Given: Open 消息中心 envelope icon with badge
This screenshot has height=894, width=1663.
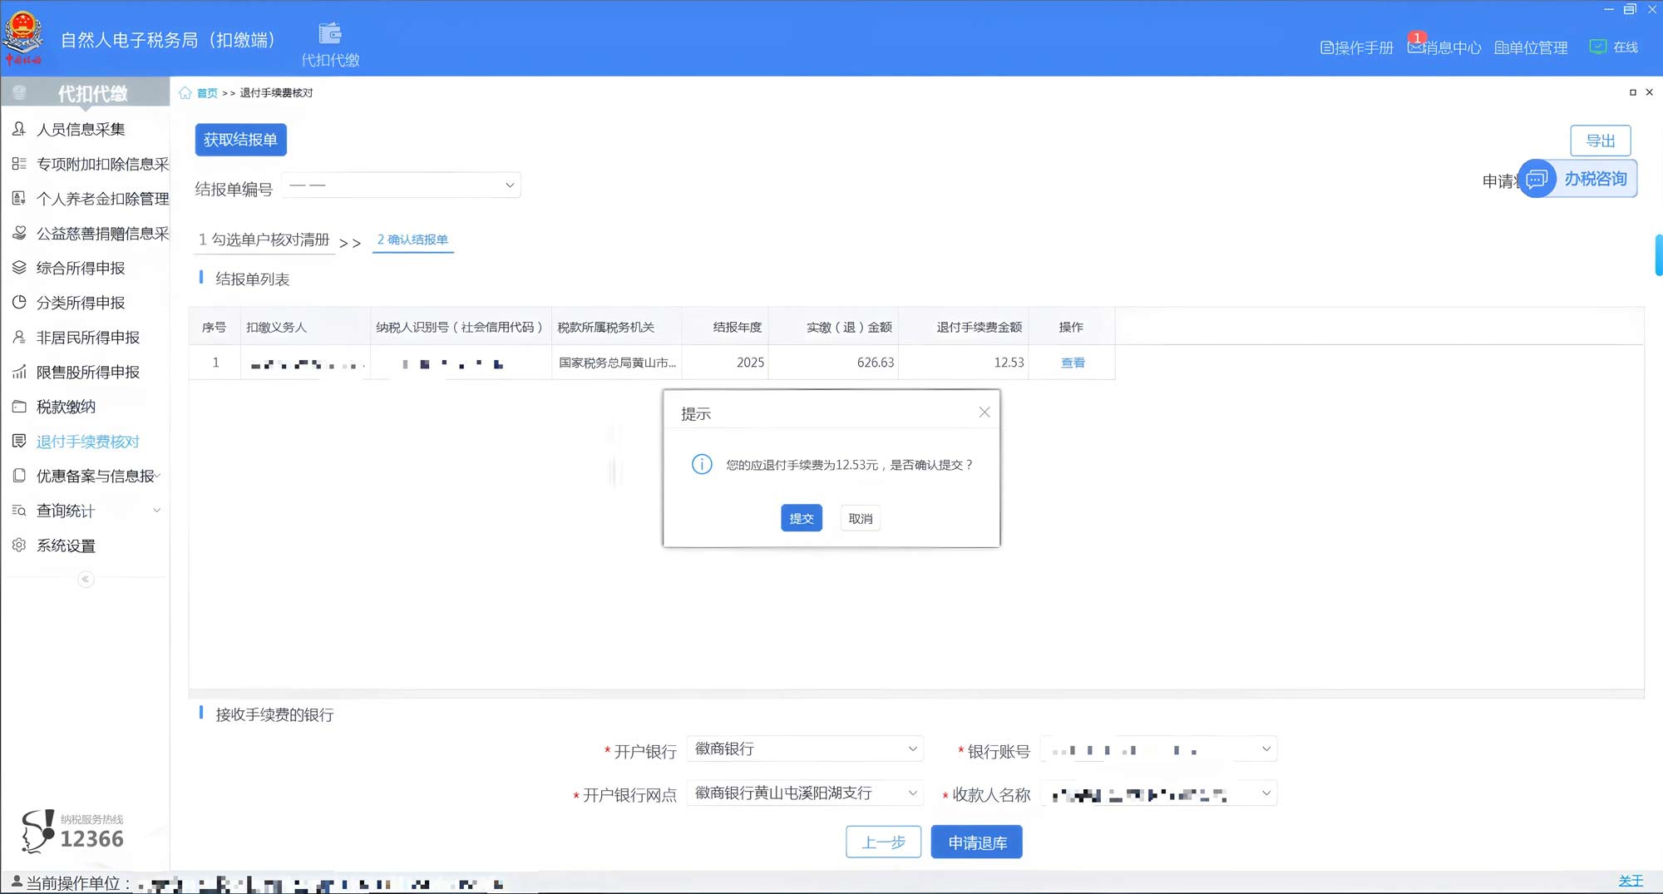Looking at the screenshot, I should pos(1414,47).
